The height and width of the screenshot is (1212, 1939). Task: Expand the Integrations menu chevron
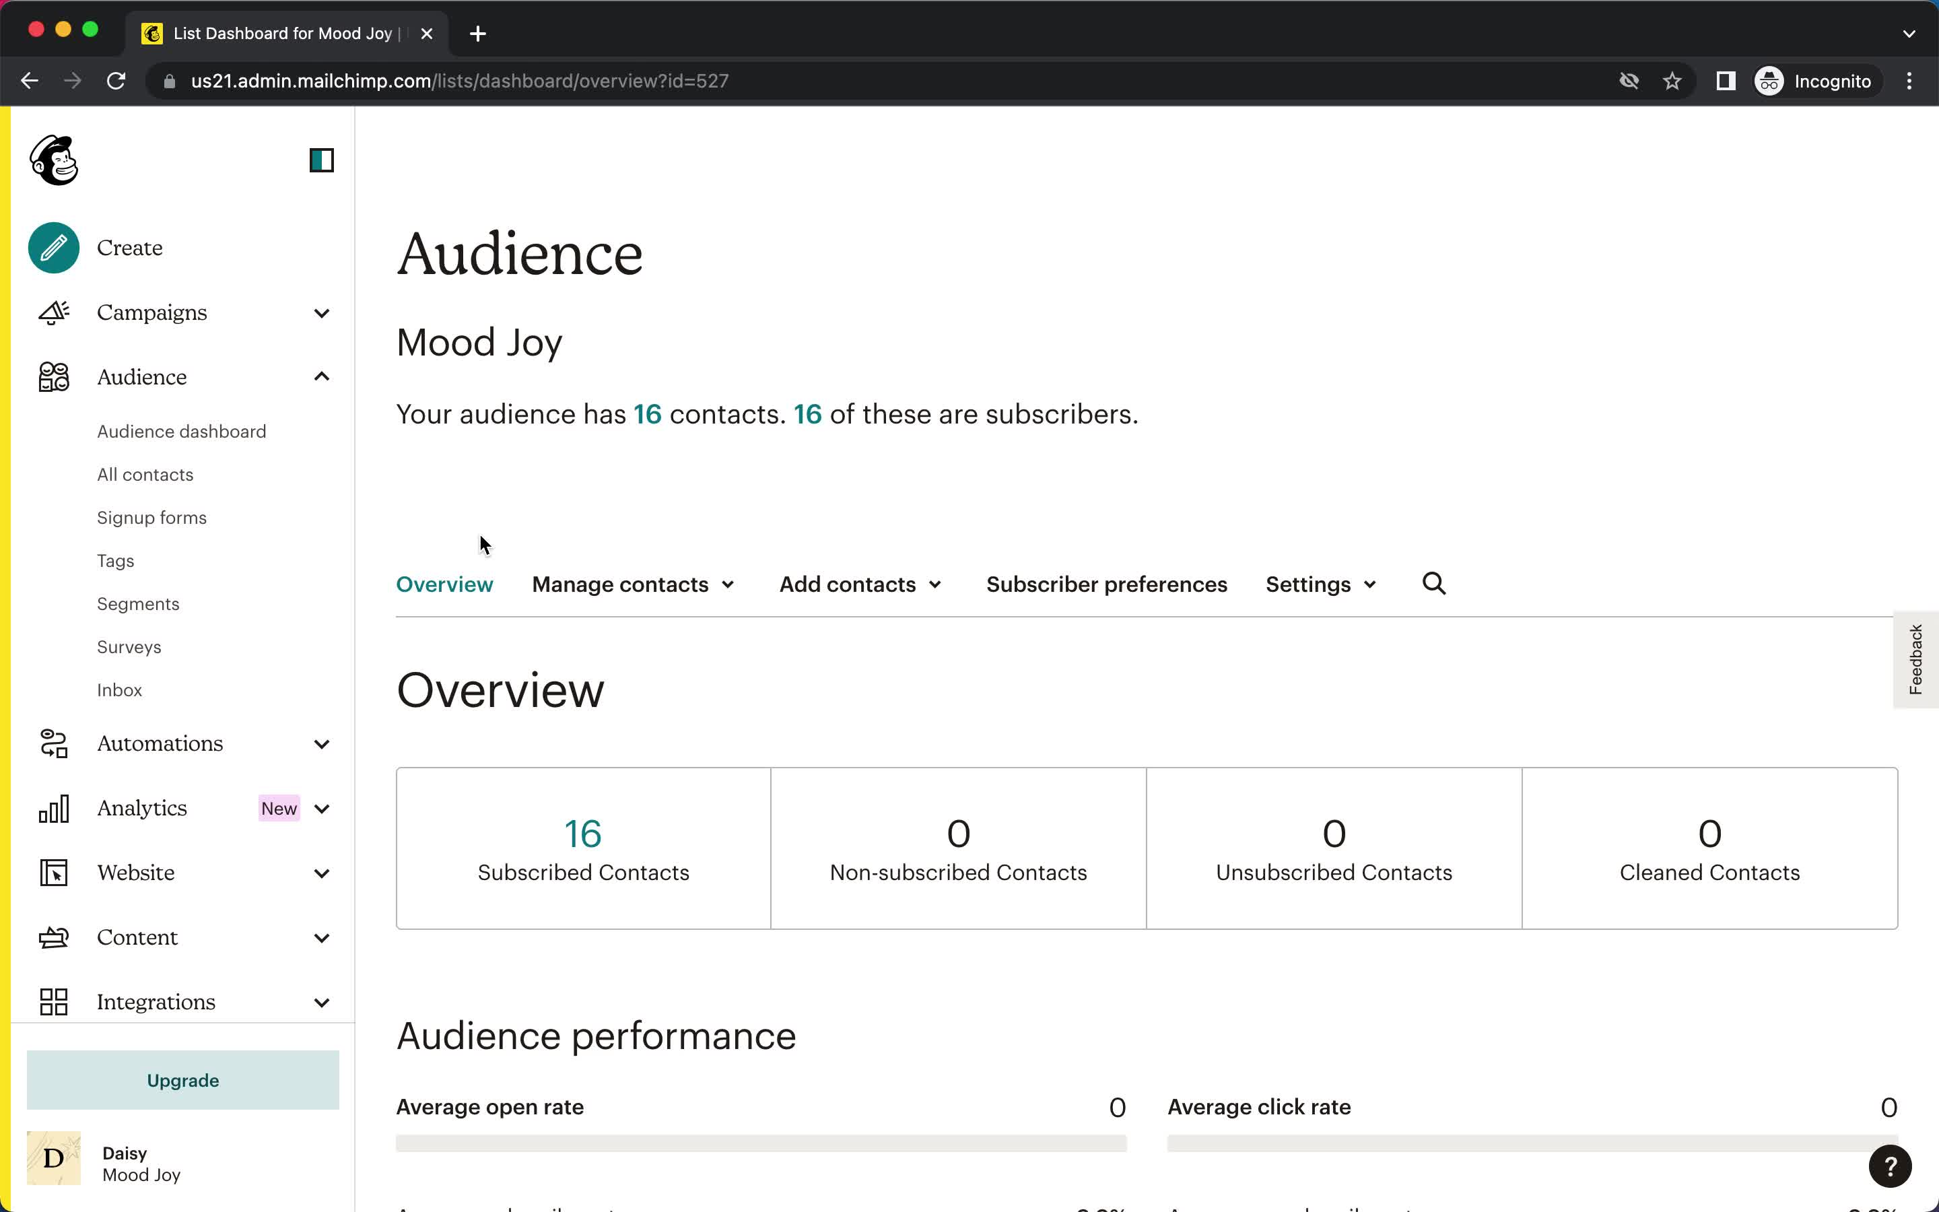(321, 1002)
